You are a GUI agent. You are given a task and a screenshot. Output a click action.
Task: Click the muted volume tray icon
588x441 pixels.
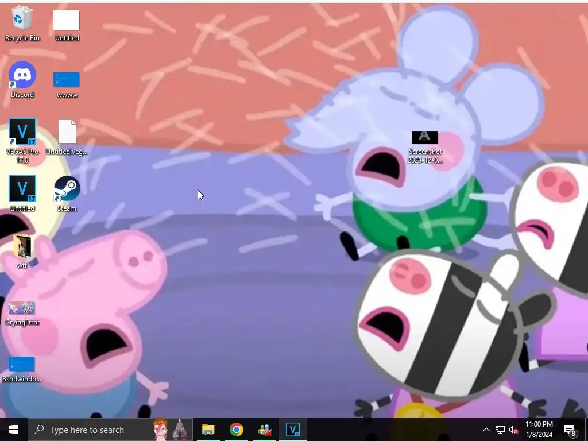[513, 430]
